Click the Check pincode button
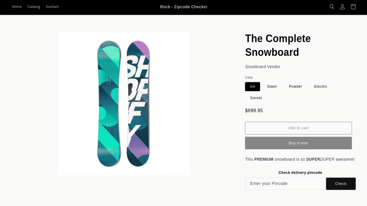This screenshot has height=206, width=367. (x=341, y=183)
